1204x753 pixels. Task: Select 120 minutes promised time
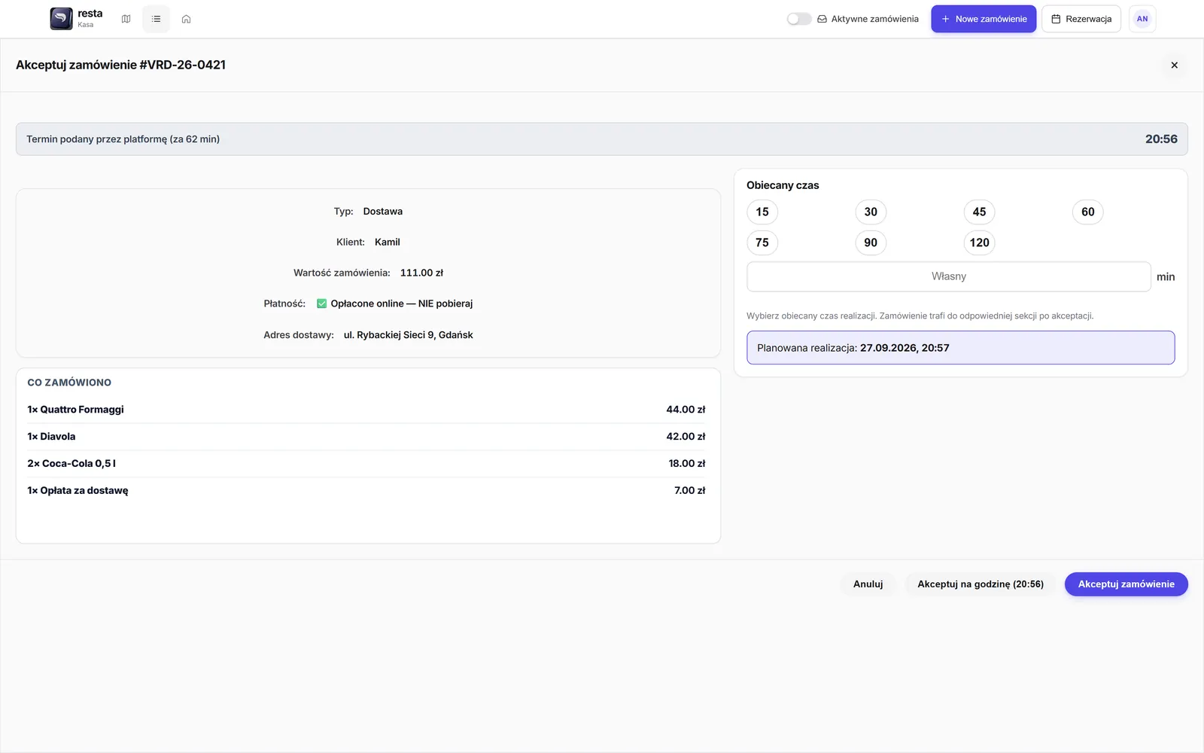click(979, 242)
